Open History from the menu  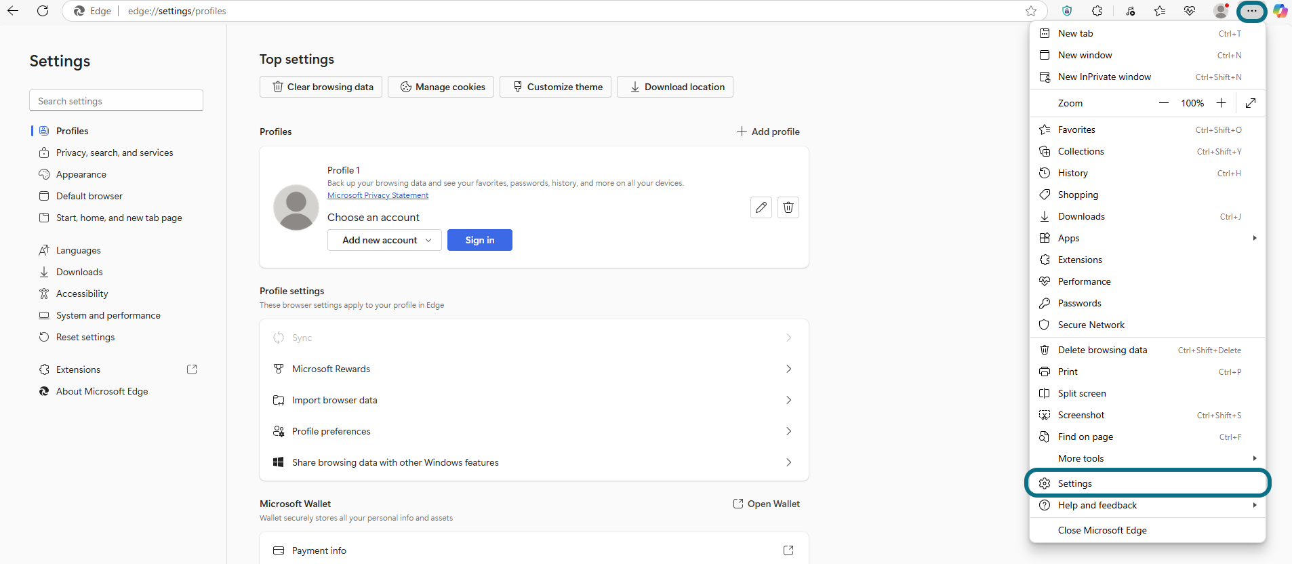click(x=1148, y=173)
